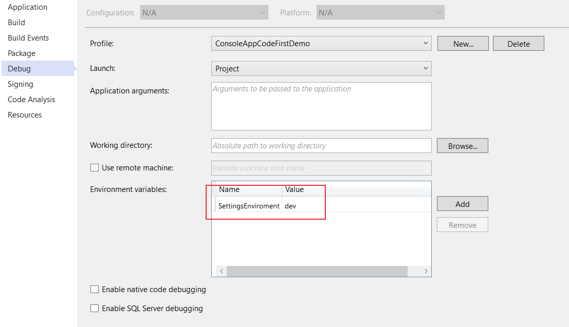Select the Build Events page
This screenshot has height=327, width=569.
pos(28,37)
